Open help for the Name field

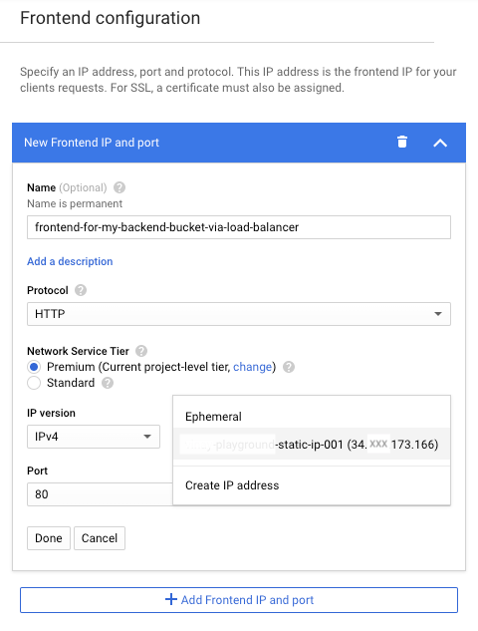[119, 187]
